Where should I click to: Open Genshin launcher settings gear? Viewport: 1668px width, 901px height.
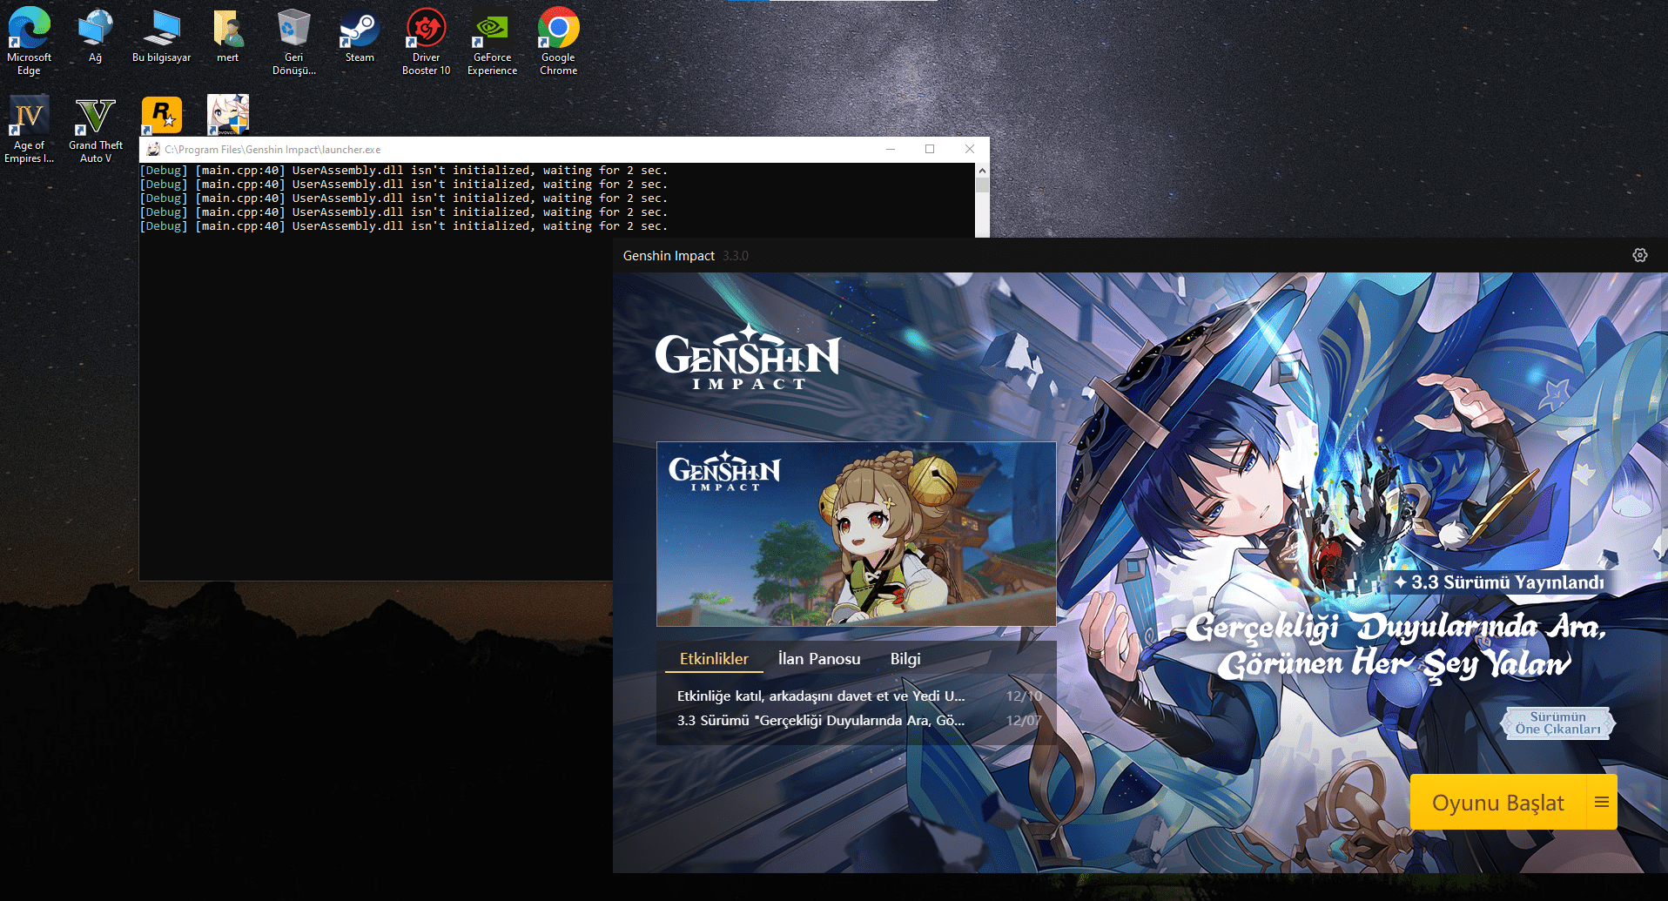point(1639,255)
